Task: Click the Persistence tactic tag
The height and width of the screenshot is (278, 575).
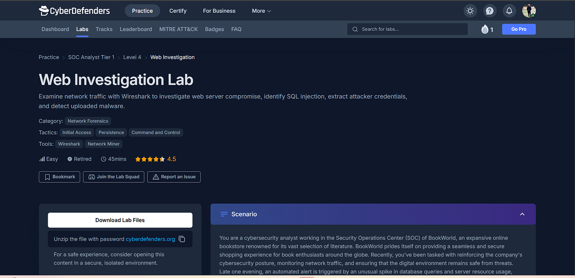Action: pos(111,133)
